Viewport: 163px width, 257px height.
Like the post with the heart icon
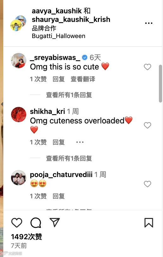(17, 223)
